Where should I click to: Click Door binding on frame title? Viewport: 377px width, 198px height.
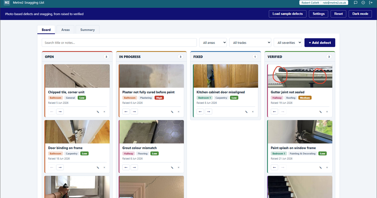click(65, 148)
